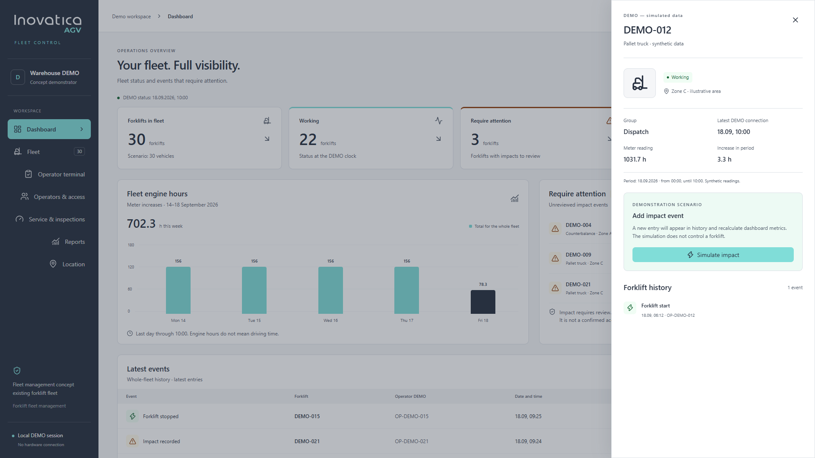
Task: Click the Reports chart icon
Action: [56, 242]
